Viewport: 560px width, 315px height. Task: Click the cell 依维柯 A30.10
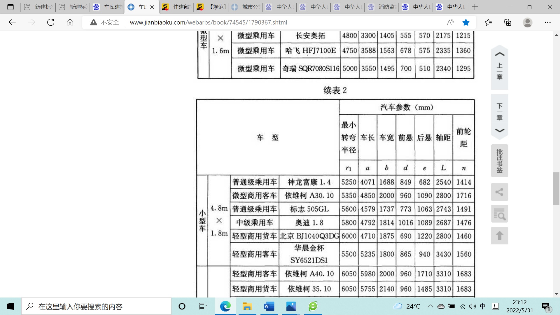tap(309, 196)
